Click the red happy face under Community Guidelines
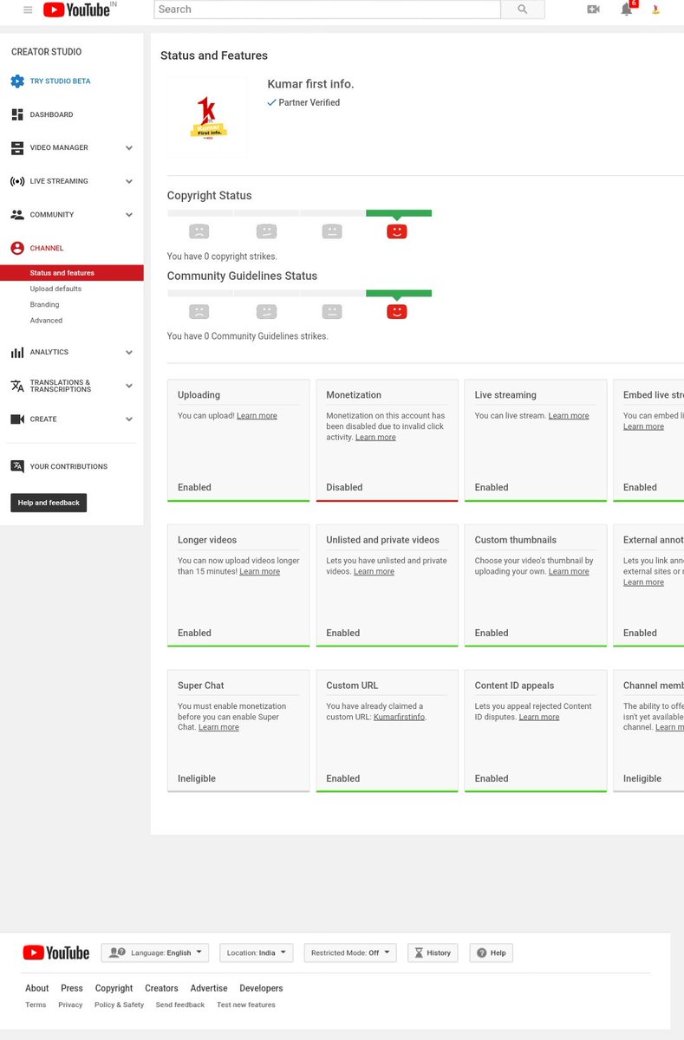Image resolution: width=684 pixels, height=1040 pixels. [x=397, y=311]
